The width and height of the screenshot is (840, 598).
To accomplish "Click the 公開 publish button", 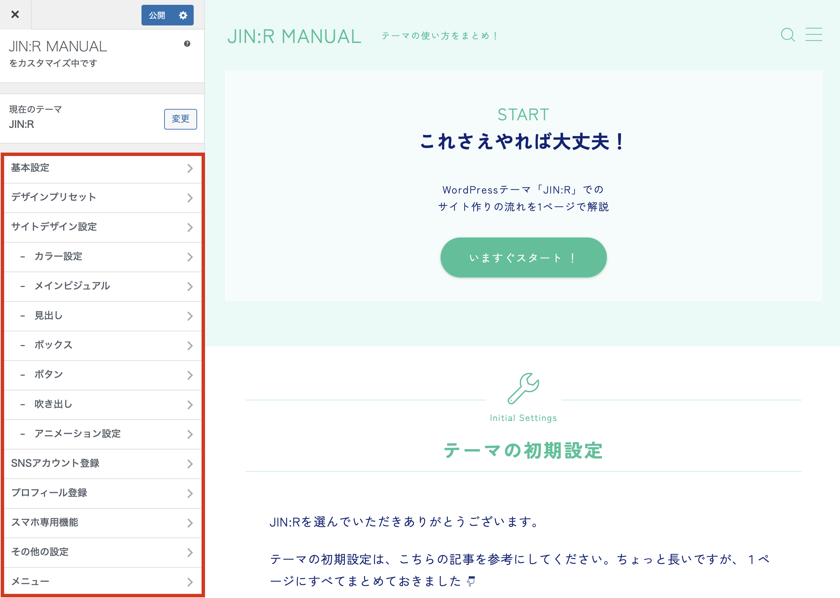I will [x=158, y=15].
